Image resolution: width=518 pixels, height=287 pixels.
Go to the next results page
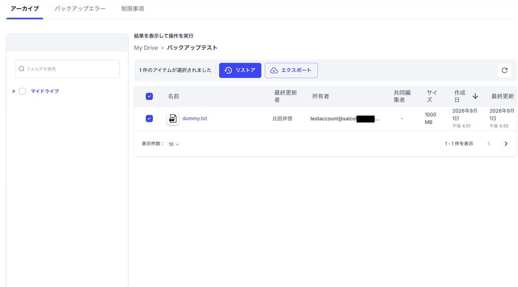506,143
